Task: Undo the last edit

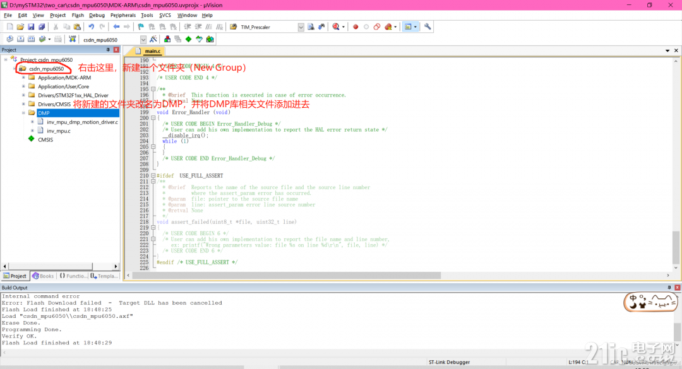Action: pos(92,27)
